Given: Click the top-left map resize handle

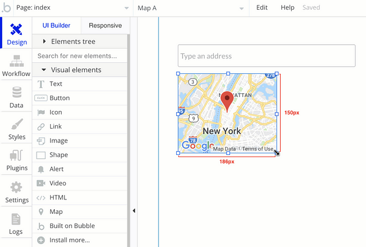Looking at the screenshot, I should tap(178, 74).
